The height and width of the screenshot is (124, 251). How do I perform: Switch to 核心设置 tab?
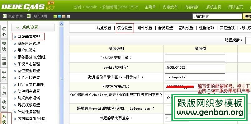click(125, 28)
